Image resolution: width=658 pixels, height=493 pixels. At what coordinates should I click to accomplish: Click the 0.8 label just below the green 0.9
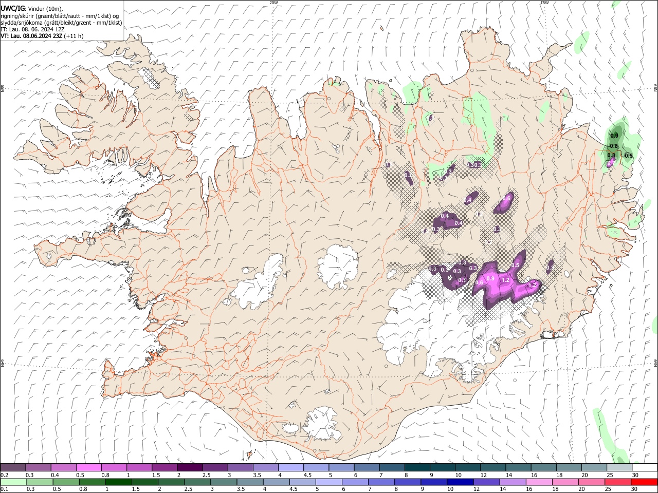coord(613,146)
